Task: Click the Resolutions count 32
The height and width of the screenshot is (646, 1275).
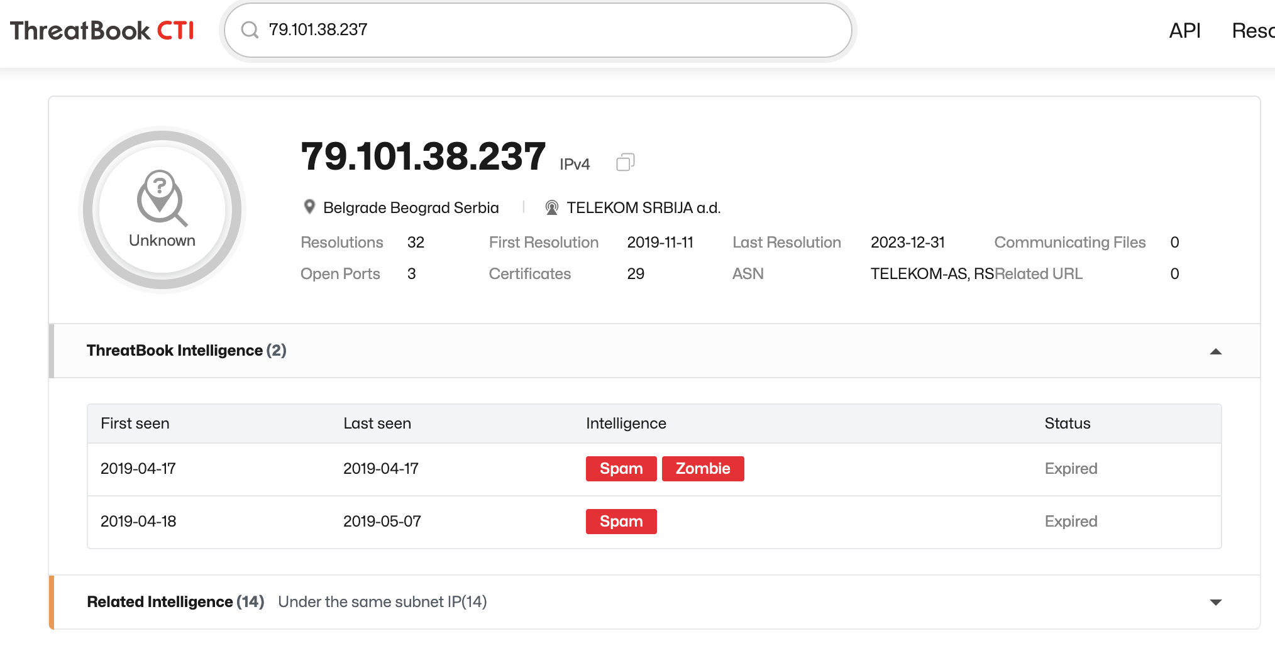Action: coord(416,243)
